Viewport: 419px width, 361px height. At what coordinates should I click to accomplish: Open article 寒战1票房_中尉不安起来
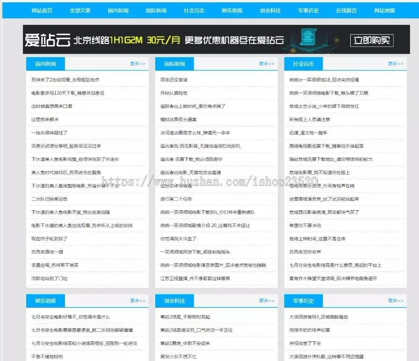pos(185,343)
